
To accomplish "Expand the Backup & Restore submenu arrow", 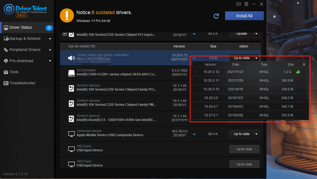I will (50, 39).
